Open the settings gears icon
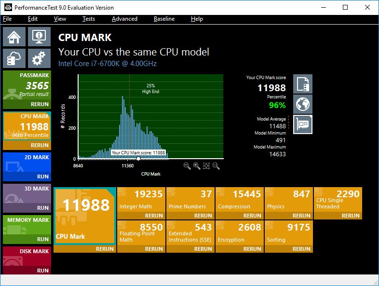379x286 pixels. (x=39, y=58)
